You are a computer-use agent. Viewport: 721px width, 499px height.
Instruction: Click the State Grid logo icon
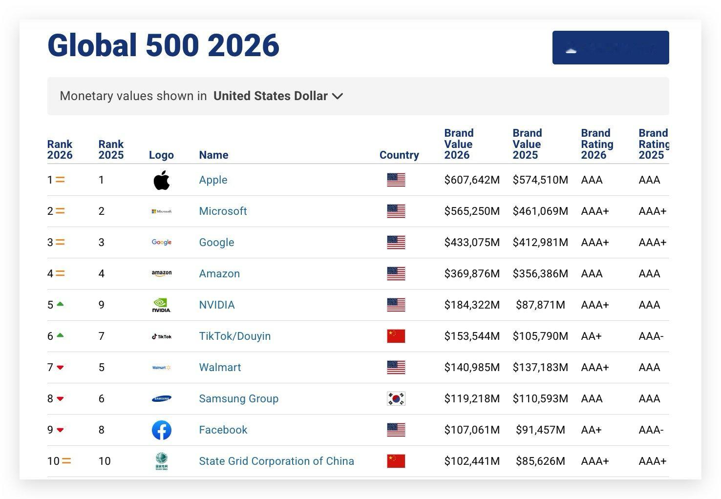(x=162, y=461)
